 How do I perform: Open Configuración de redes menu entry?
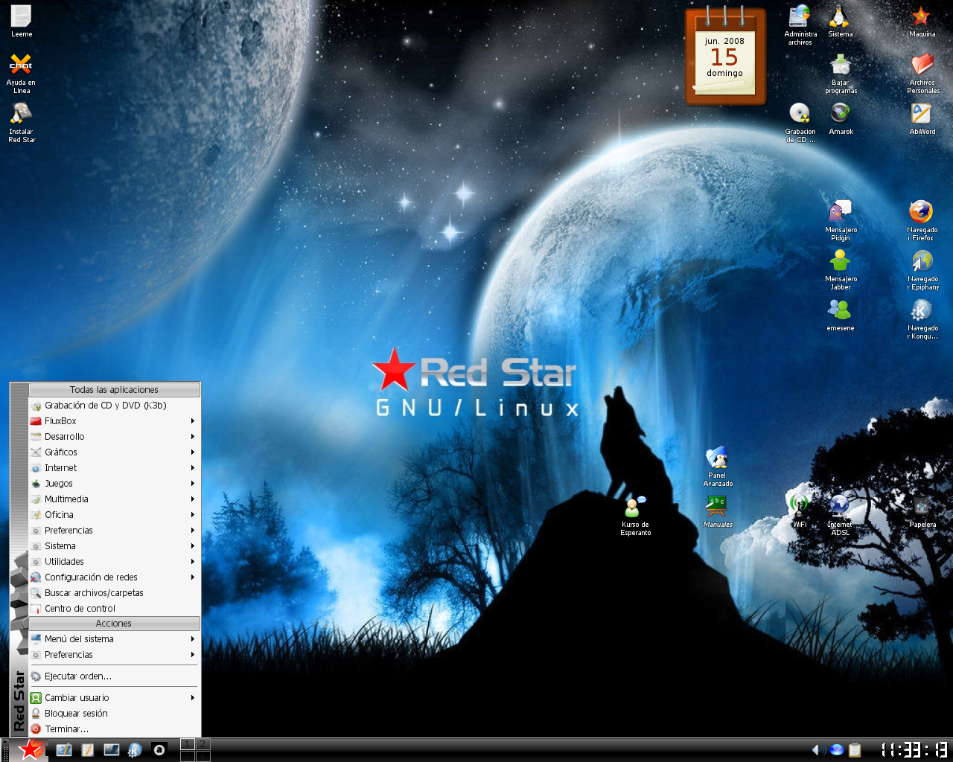pos(114,577)
